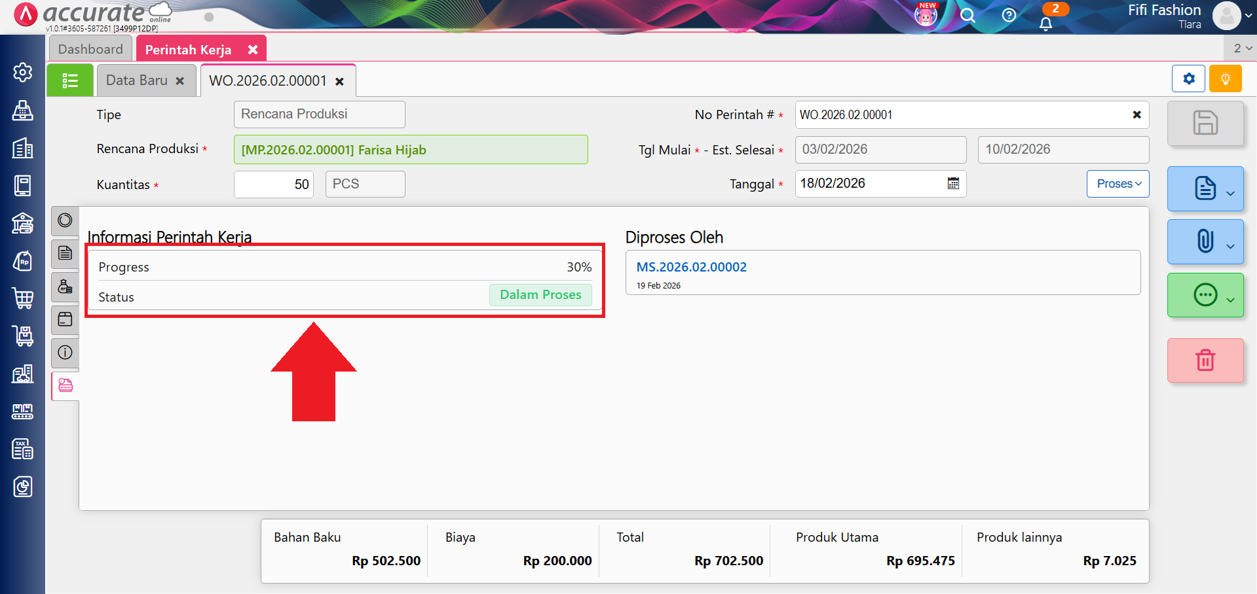Click the shopping cart sidebar icon
Screen dimensions: 1257x594
pos(23,298)
